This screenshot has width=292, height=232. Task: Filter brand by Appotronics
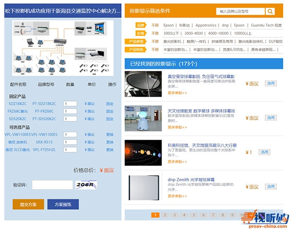[x=206, y=25]
